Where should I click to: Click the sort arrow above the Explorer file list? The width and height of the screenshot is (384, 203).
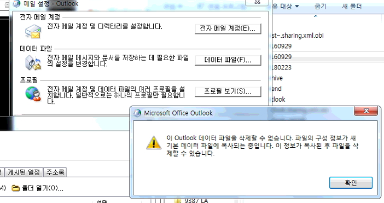pos(316,16)
